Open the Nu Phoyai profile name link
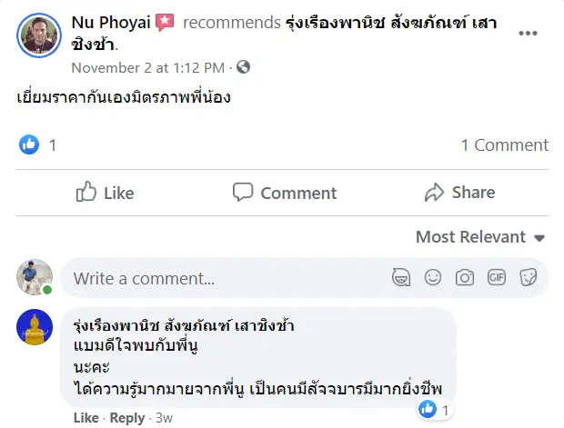Image resolution: width=564 pixels, height=428 pixels. click(x=110, y=22)
